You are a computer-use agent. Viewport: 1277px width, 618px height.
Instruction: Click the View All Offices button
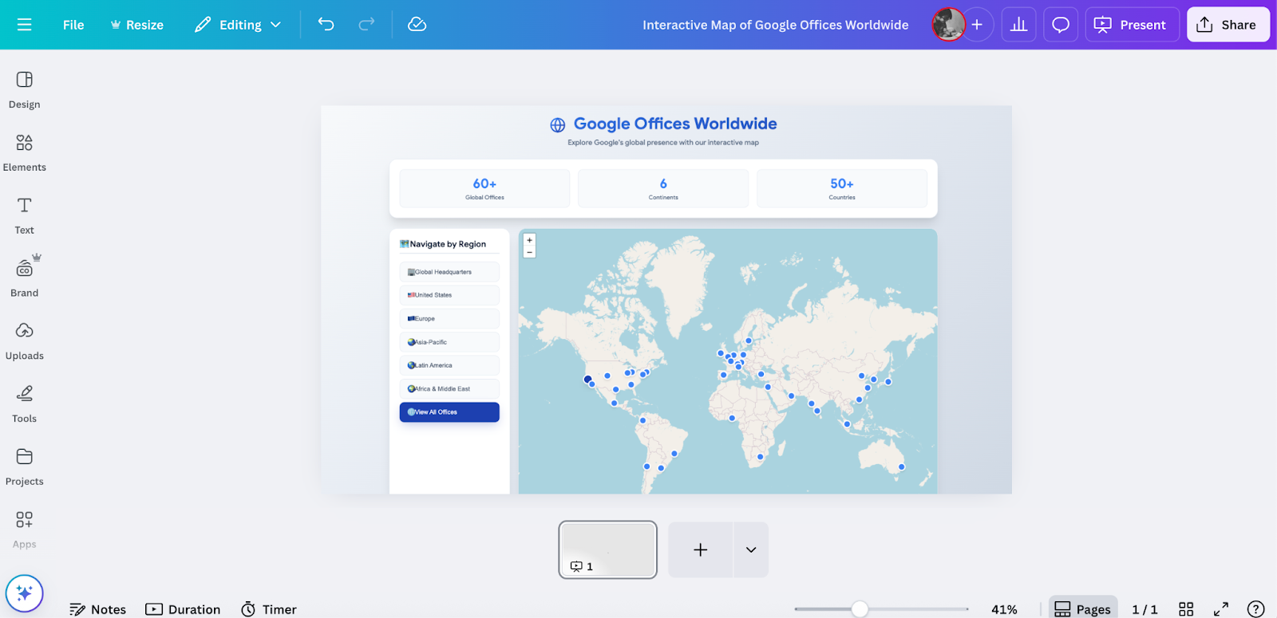click(449, 412)
